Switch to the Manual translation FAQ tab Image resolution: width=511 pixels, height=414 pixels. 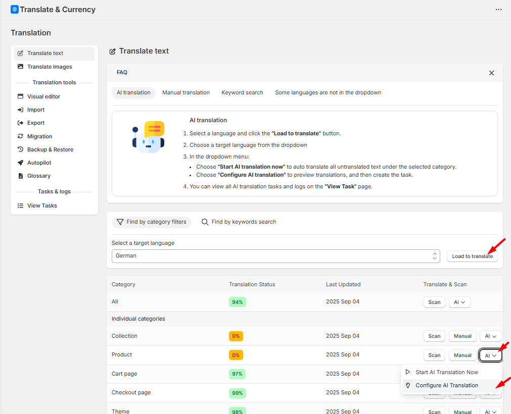185,92
